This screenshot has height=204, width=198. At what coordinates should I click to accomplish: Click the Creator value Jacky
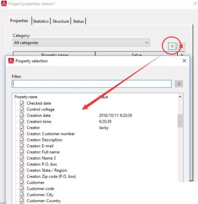click(x=104, y=128)
